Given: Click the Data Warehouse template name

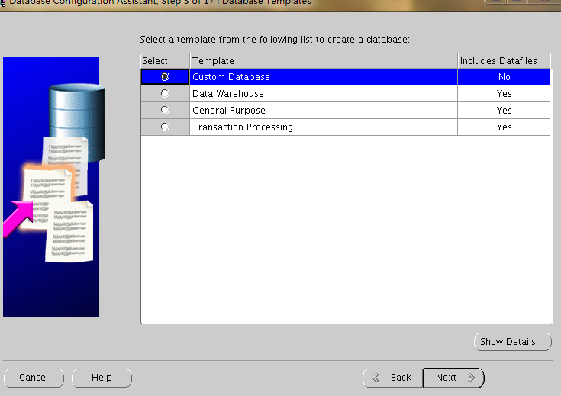Looking at the screenshot, I should (228, 94).
